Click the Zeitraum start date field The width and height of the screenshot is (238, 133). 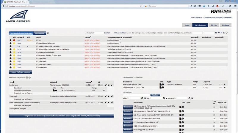[x=197, y=33]
